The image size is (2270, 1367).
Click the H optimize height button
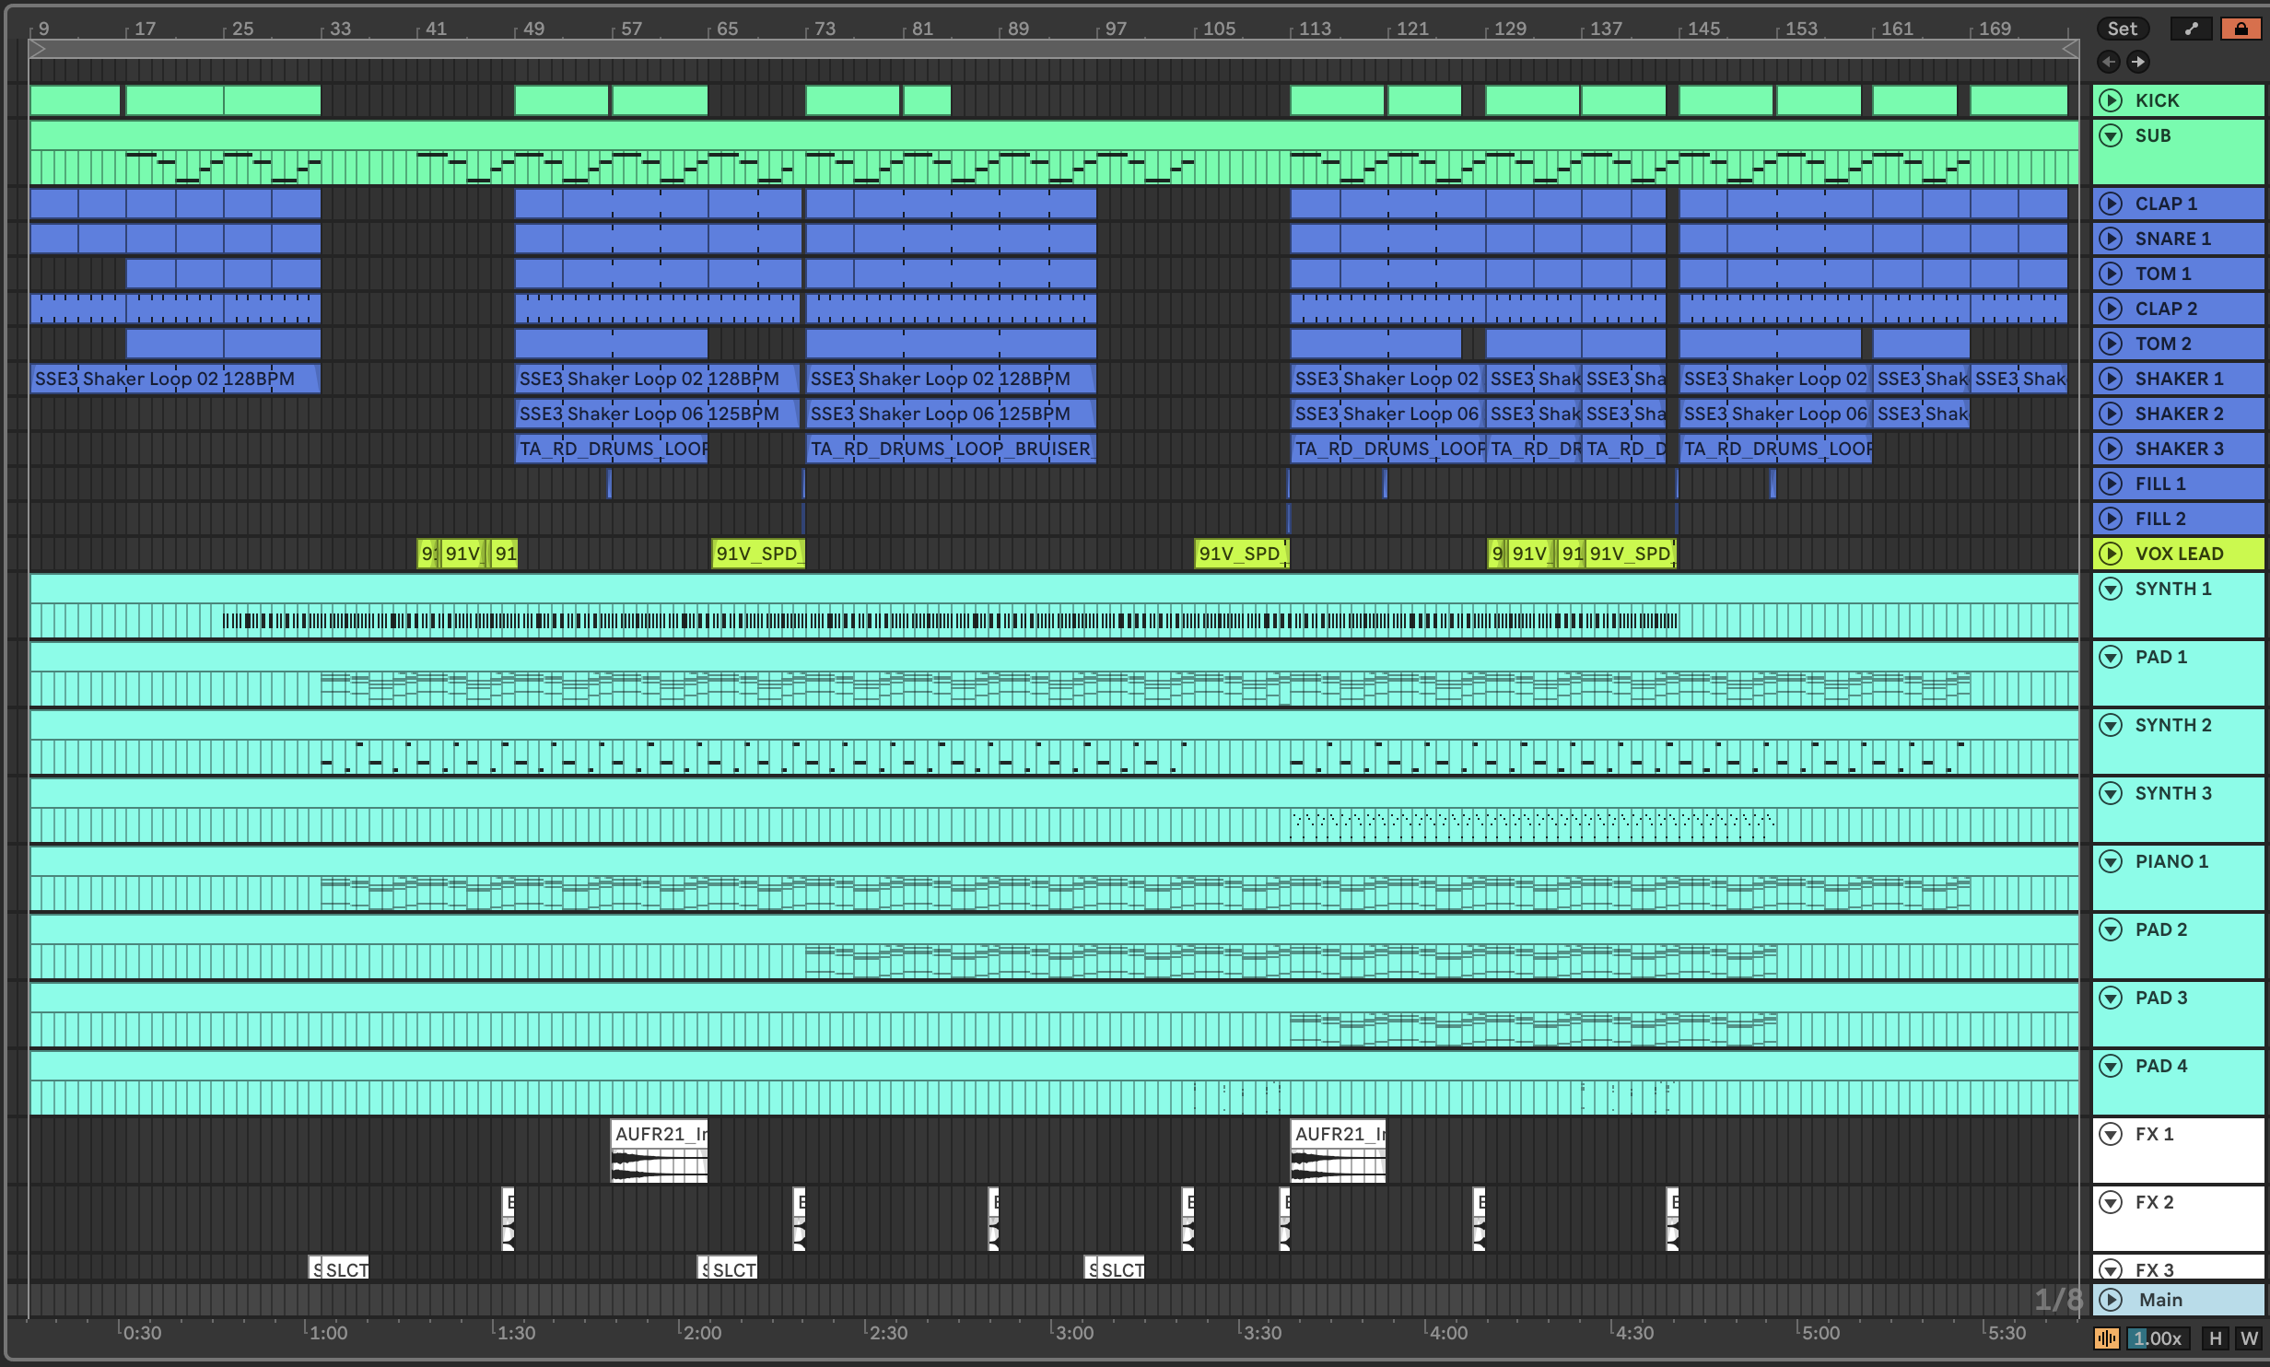[2215, 1338]
